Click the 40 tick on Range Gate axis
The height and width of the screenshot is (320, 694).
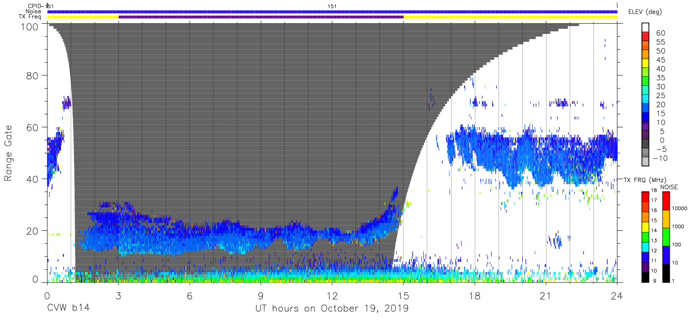click(32, 179)
